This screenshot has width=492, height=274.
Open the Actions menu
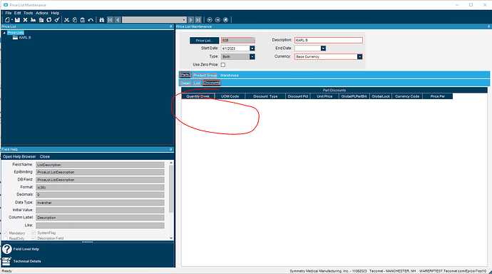click(x=42, y=13)
